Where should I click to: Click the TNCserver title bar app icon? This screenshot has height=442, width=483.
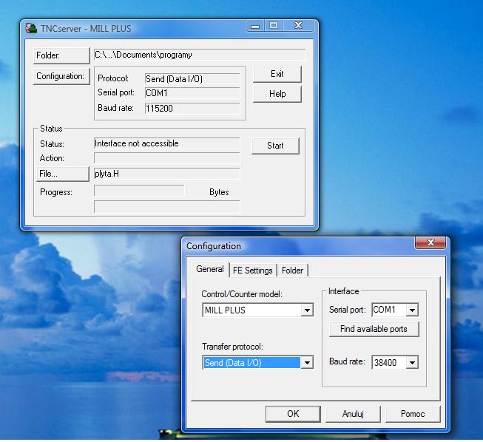[31, 28]
